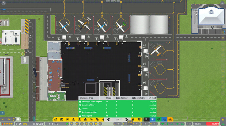This screenshot has height=126, width=226.
Task: Open the orange bulldozer demolish tool
Action: click(170, 119)
